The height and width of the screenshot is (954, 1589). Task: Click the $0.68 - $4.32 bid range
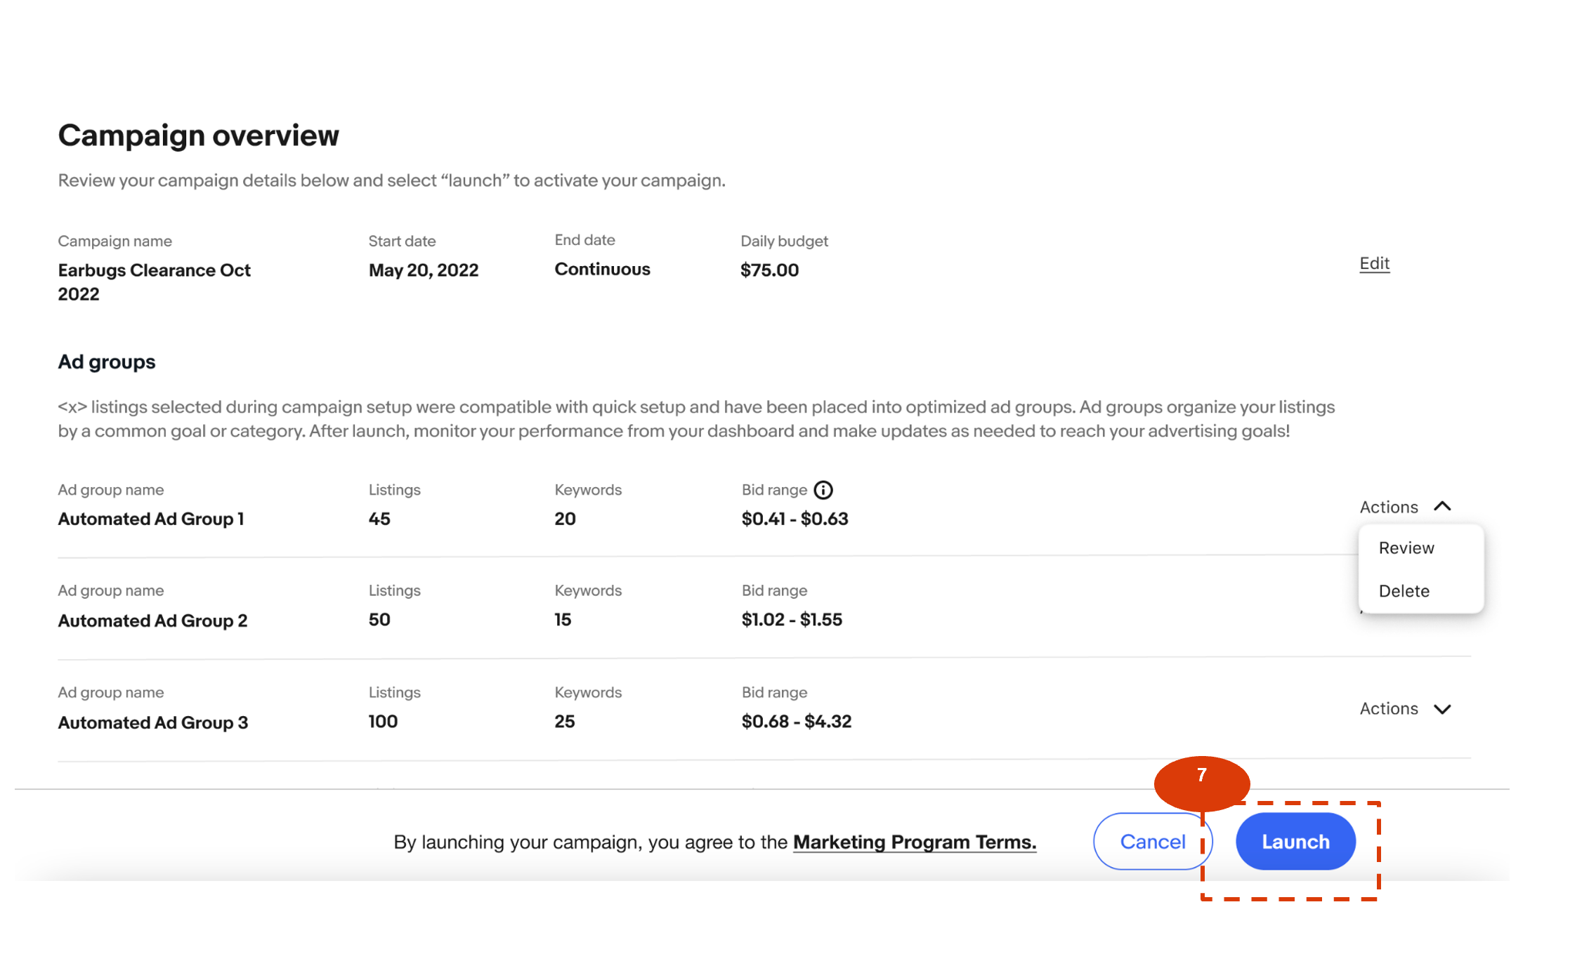coord(797,722)
